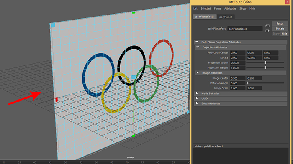Open the Selected menu
The image size is (293, 164).
click(206, 9)
